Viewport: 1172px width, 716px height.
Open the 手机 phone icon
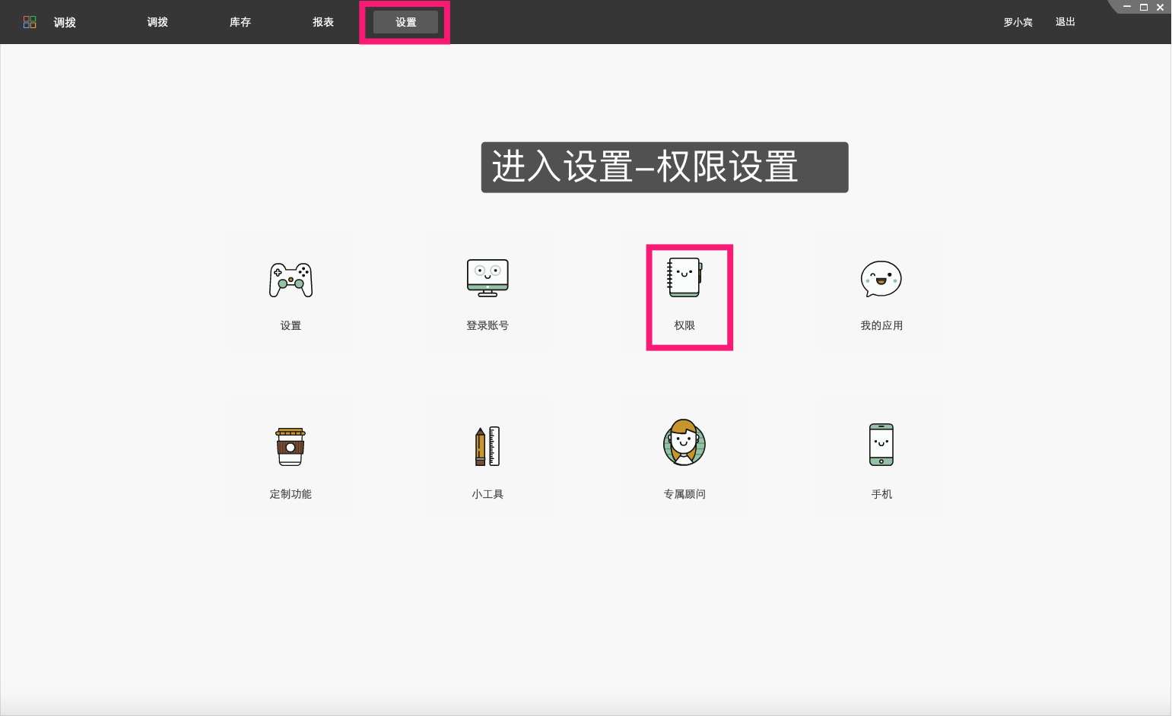pyautogui.click(x=880, y=445)
